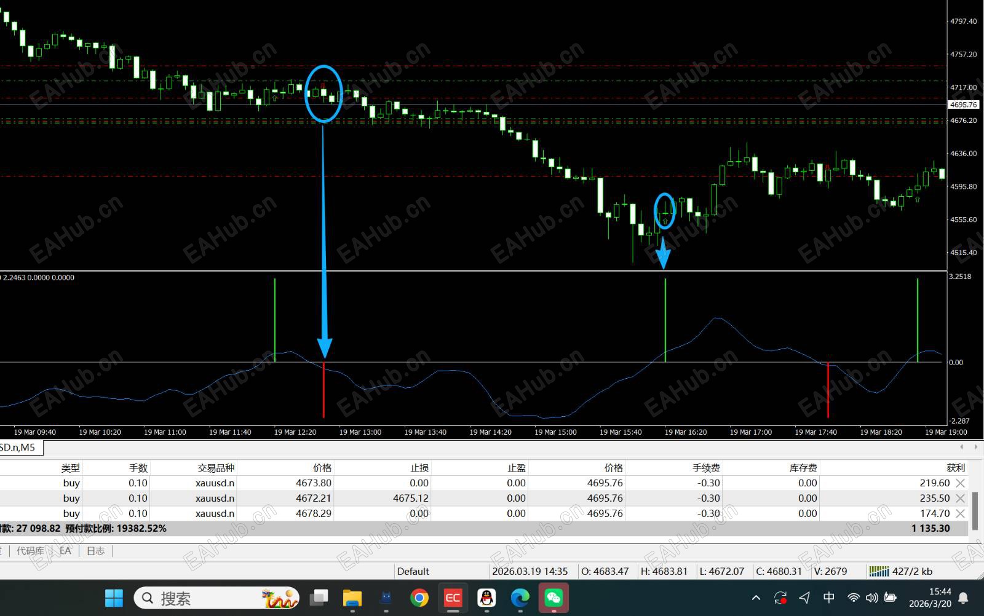The width and height of the screenshot is (984, 616).
Task: Sort by the 类型 column header
Action: 71,468
